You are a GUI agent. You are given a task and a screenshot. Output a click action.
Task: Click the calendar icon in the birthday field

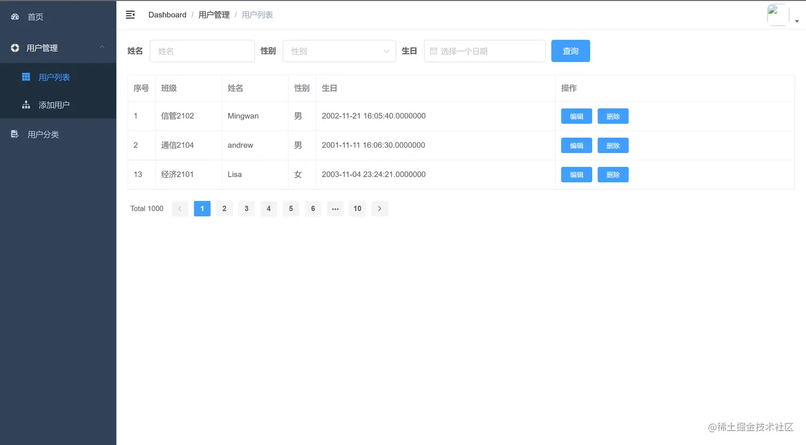(x=433, y=51)
